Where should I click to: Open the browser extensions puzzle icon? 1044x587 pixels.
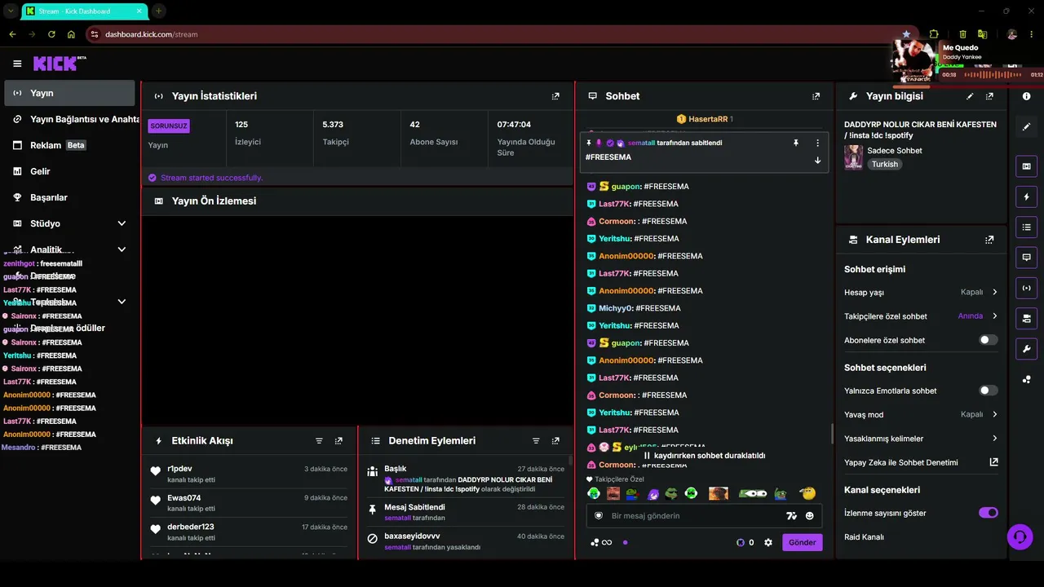[x=934, y=34]
